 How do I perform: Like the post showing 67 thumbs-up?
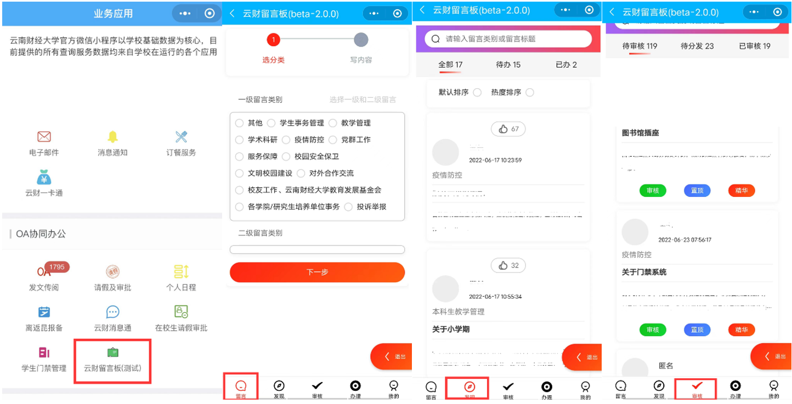(508, 129)
